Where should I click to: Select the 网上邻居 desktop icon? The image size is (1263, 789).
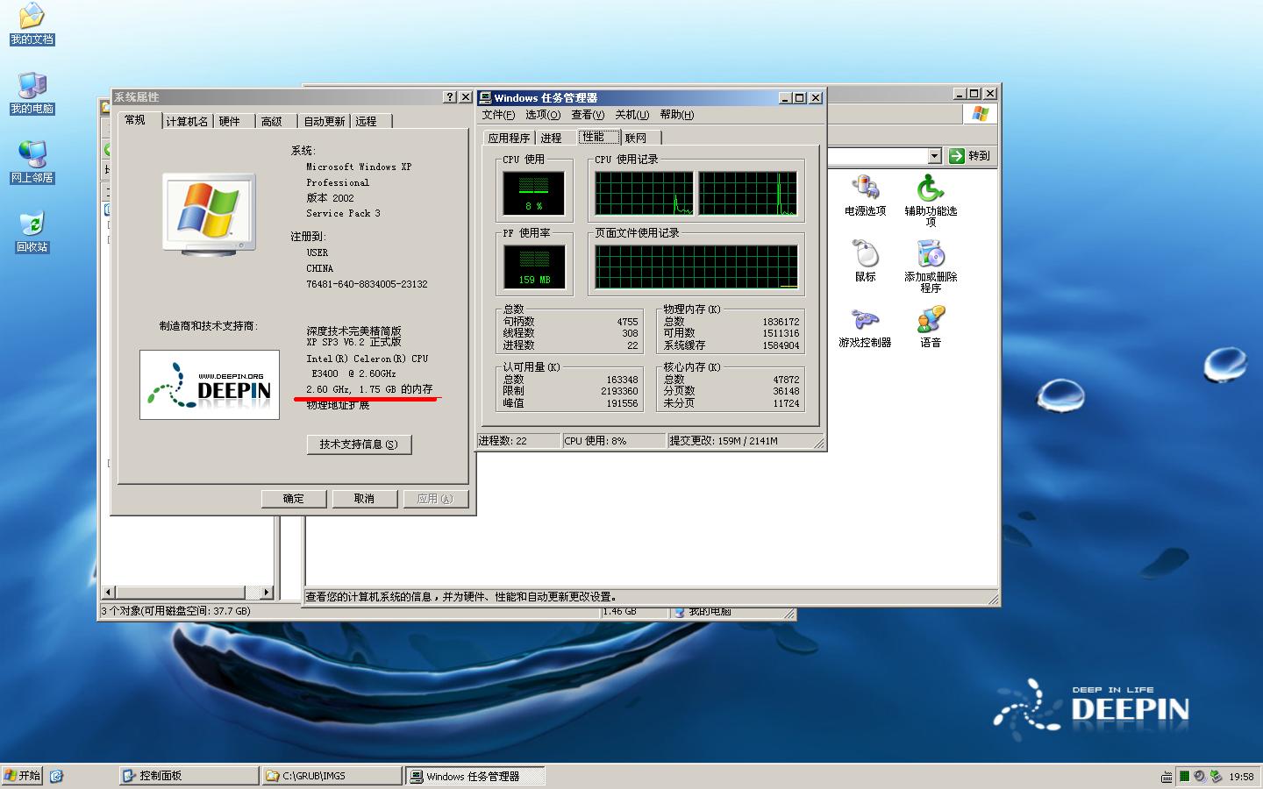point(32,162)
